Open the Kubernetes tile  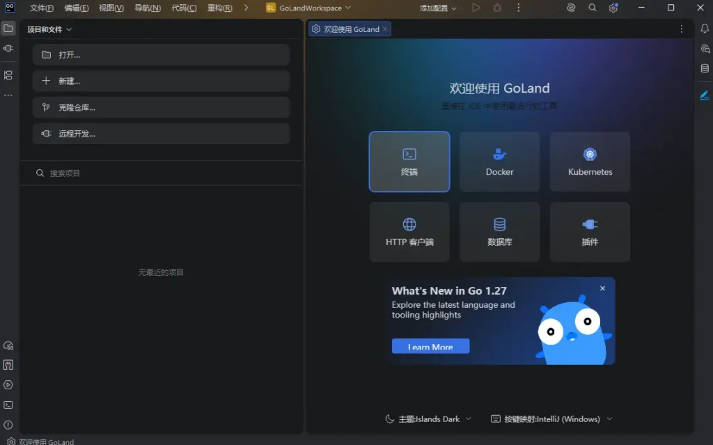[590, 162]
